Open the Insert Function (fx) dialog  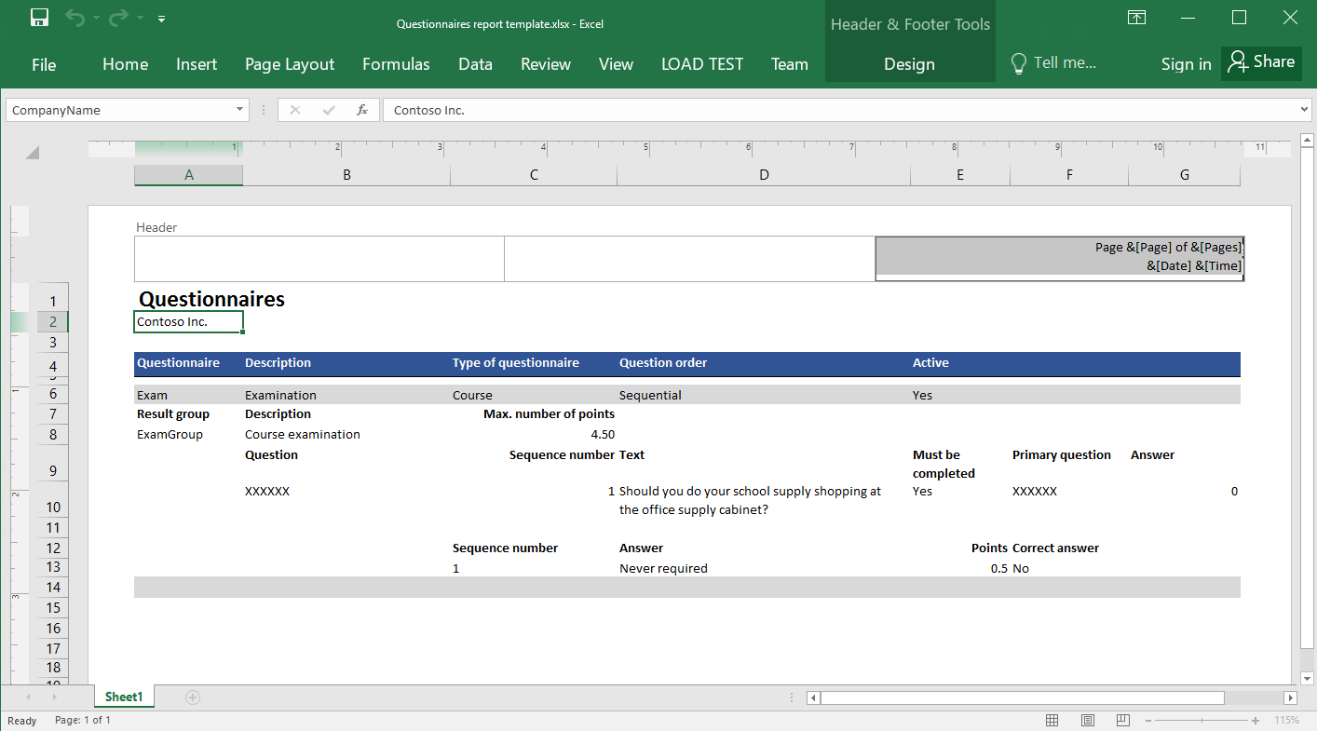coord(361,110)
